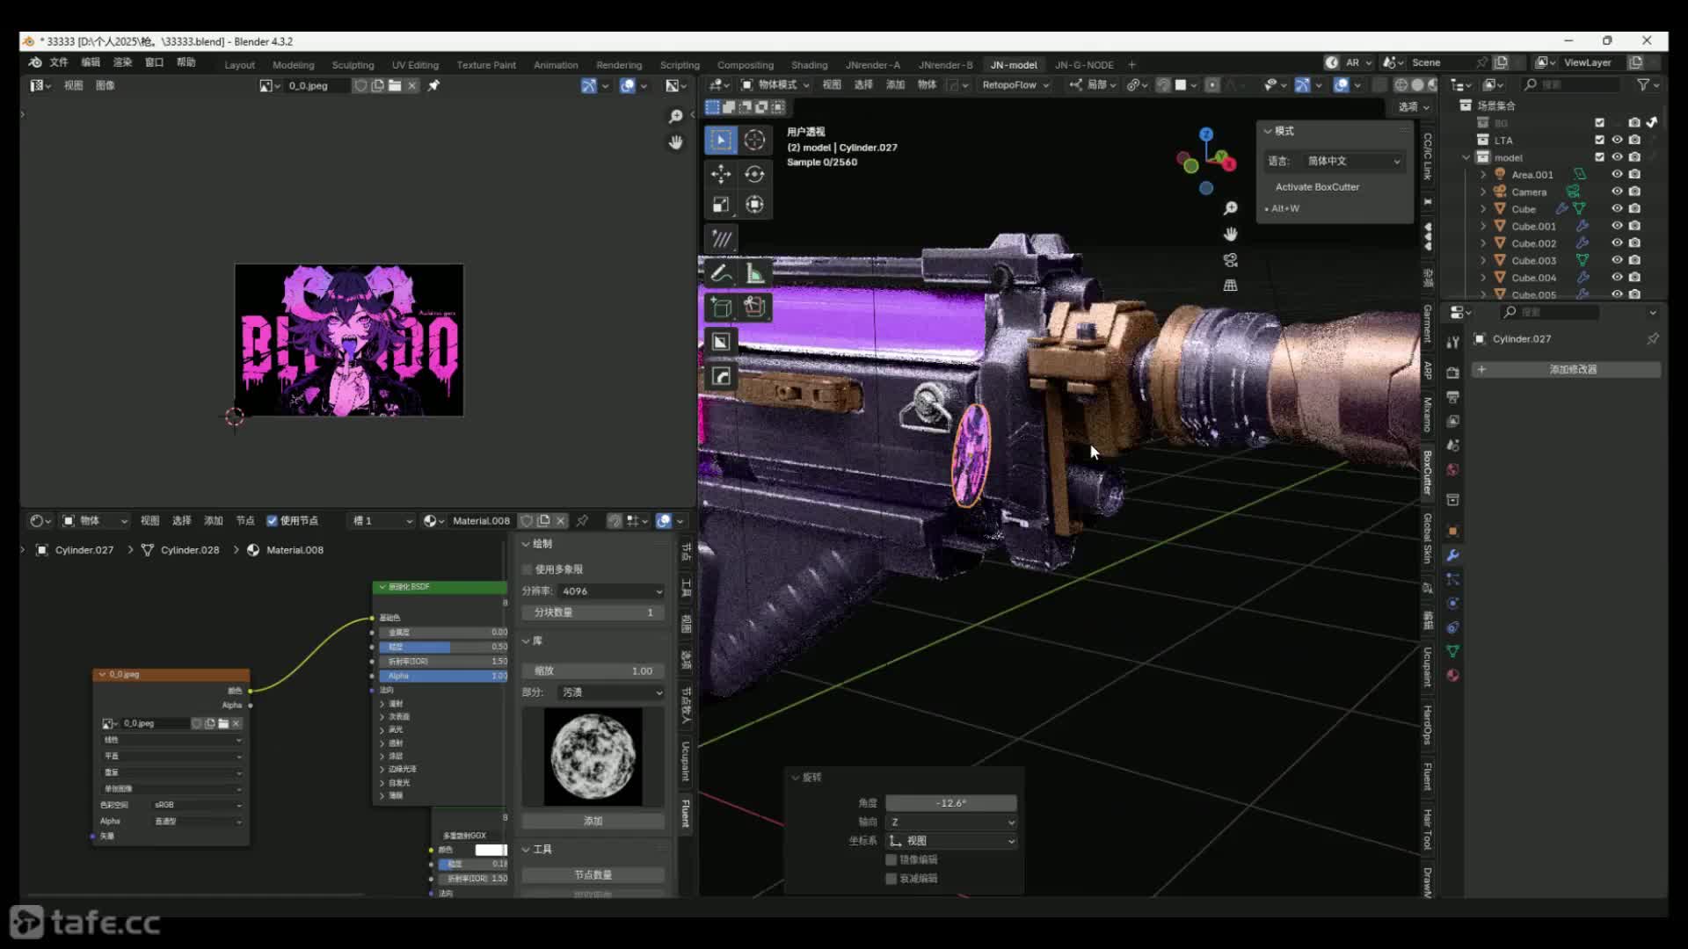Select the Annotate tool
The height and width of the screenshot is (949, 1688).
[721, 273]
